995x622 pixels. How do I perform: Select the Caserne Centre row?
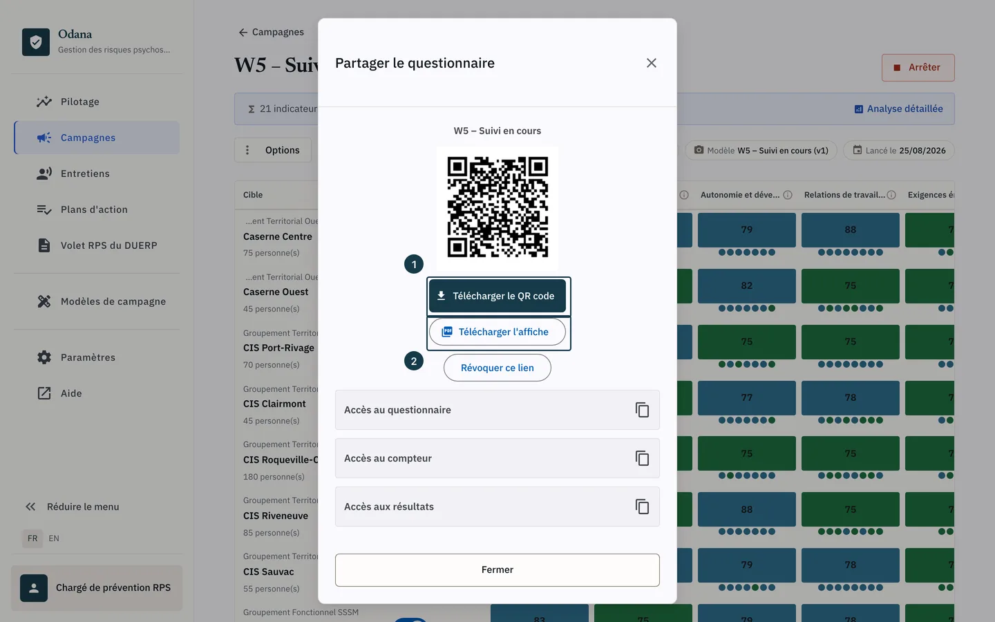(x=278, y=236)
